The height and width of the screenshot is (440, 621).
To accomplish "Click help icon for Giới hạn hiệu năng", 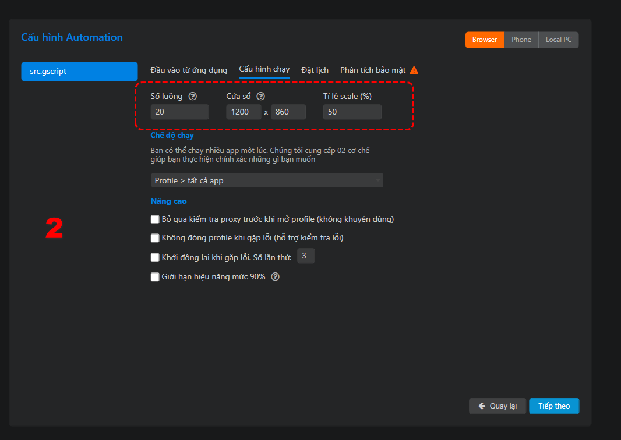I will 276,277.
